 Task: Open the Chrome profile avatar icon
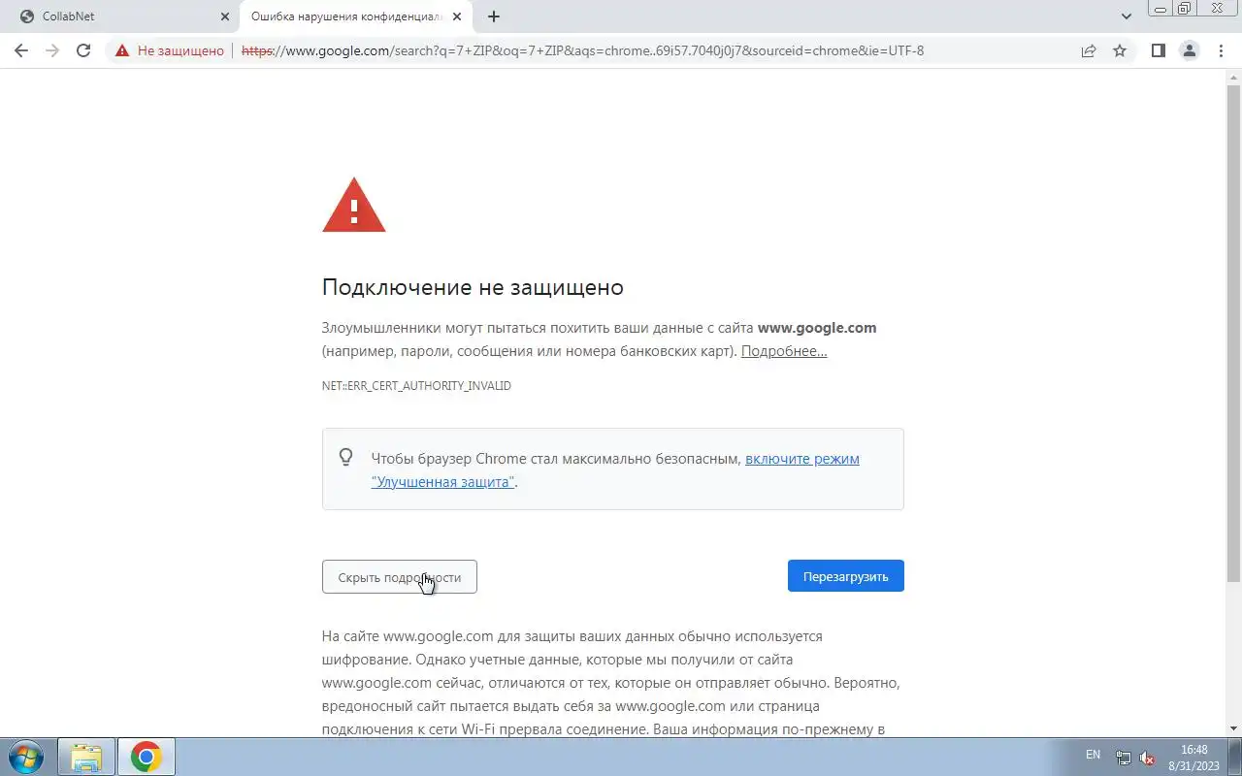1189,50
